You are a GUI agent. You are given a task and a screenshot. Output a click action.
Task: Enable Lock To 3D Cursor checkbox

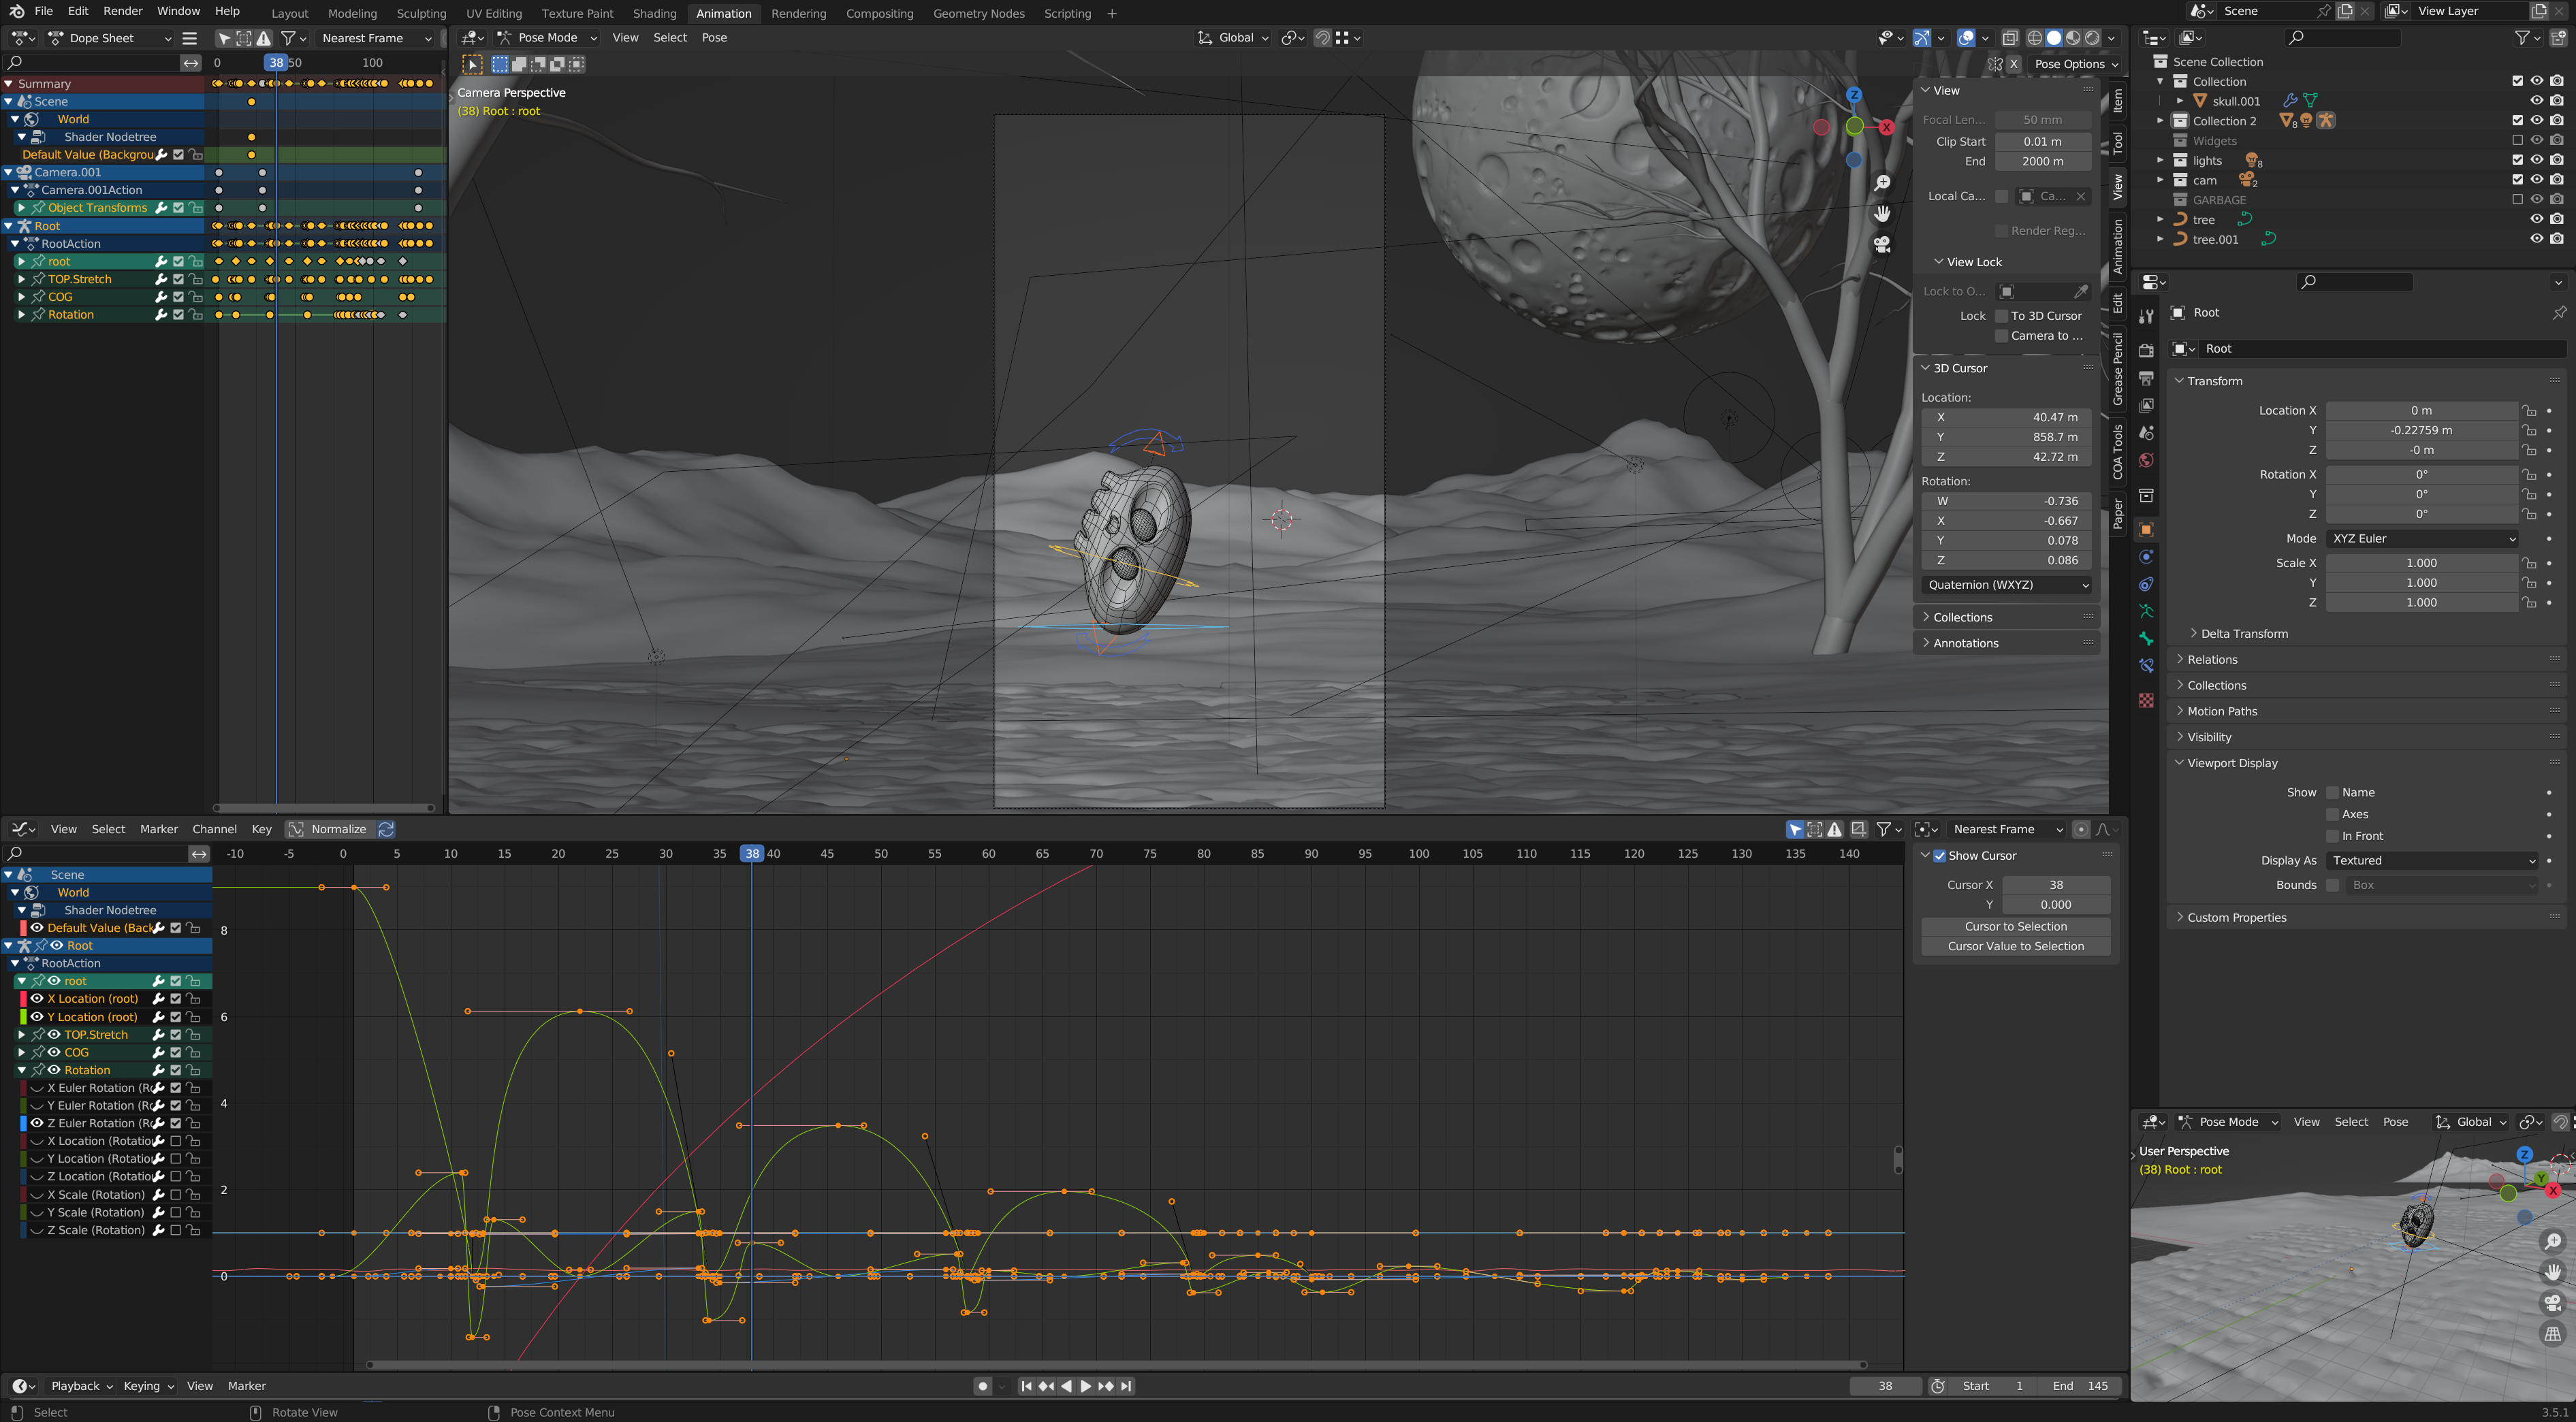[x=2001, y=316]
